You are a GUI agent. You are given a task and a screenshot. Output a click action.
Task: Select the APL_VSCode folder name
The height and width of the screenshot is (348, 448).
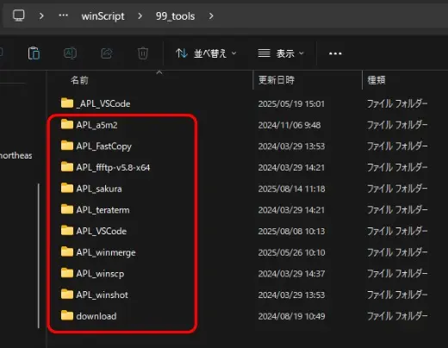coord(102,231)
